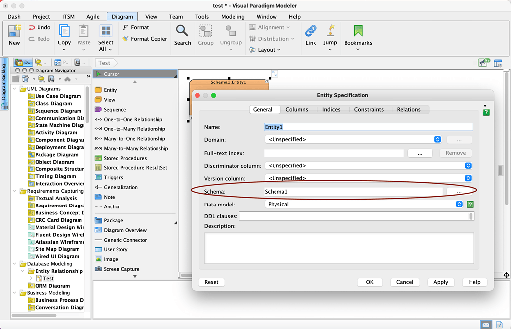Viewport: 511px width, 329px height.
Task: Click the Apply button
Action: [x=440, y=282]
